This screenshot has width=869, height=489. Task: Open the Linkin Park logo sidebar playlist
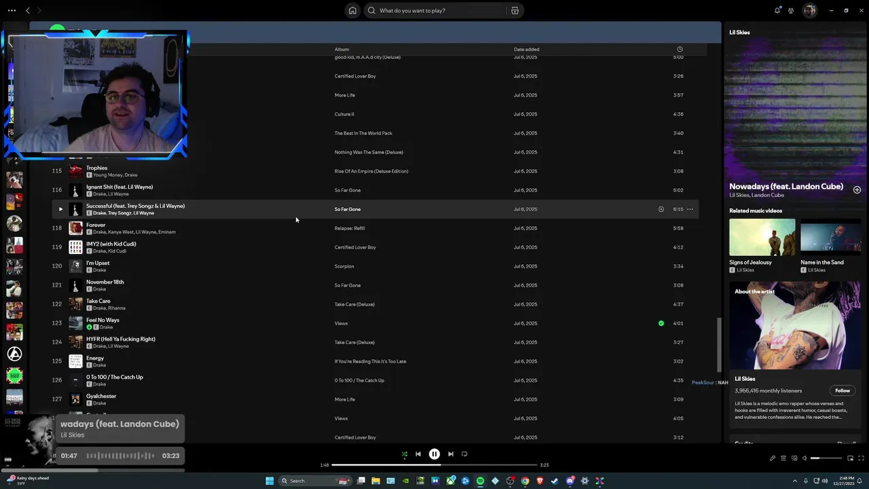(x=14, y=354)
